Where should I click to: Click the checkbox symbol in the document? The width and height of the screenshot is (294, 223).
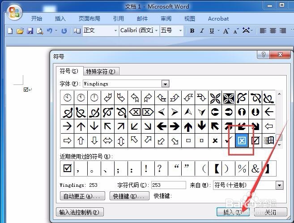(x=26, y=89)
